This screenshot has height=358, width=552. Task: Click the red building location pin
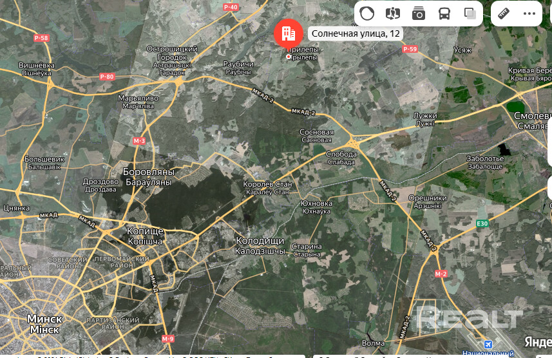(x=288, y=33)
